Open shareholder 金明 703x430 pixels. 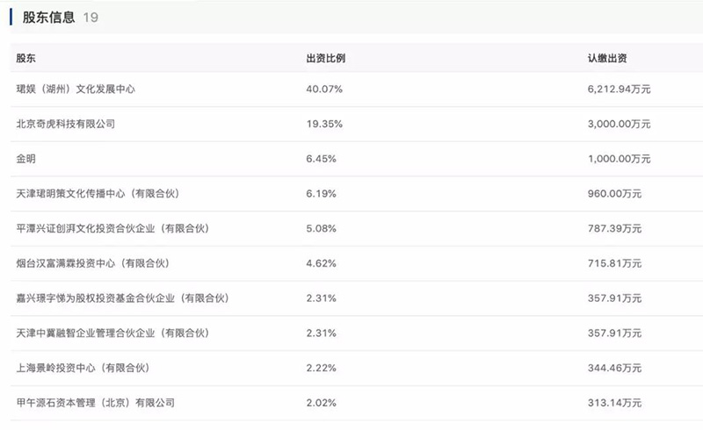tap(25, 159)
